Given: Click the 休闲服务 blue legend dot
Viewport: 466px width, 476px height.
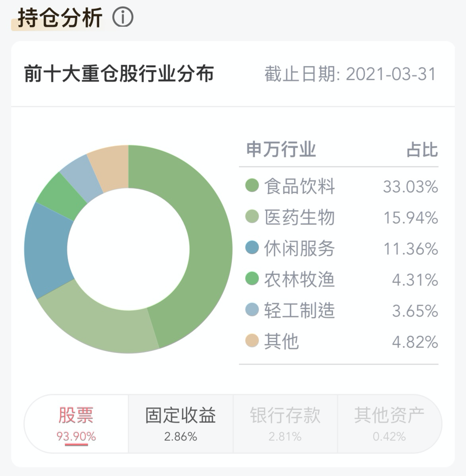Looking at the screenshot, I should 252,248.
